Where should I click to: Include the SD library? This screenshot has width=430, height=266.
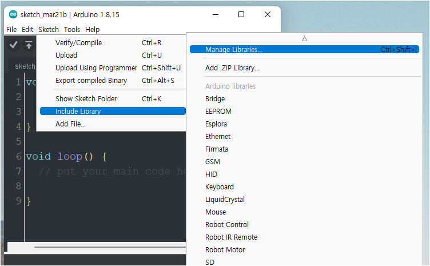304,262
